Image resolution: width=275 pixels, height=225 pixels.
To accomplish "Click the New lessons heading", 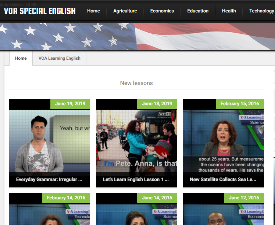I will (136, 83).
